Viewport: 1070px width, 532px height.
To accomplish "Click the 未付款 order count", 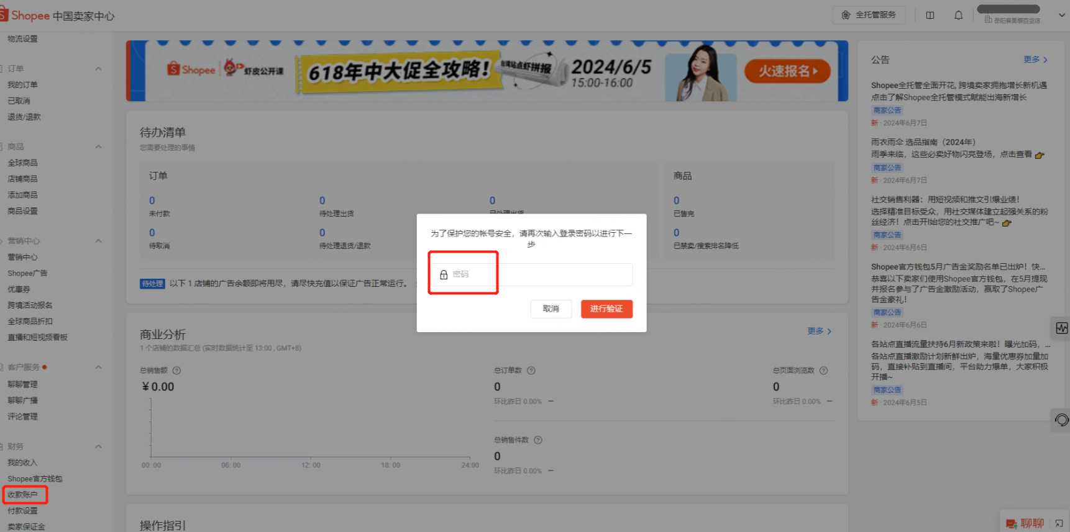I will pyautogui.click(x=152, y=201).
